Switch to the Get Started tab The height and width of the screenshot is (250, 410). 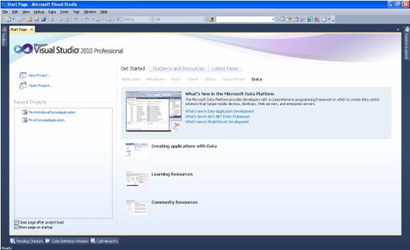coord(133,69)
